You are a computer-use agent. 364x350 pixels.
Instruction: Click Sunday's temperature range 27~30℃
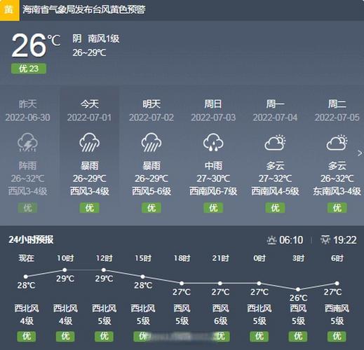pos(213,178)
